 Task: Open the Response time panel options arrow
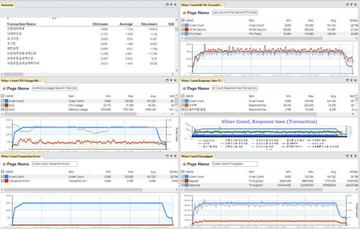(351, 80)
